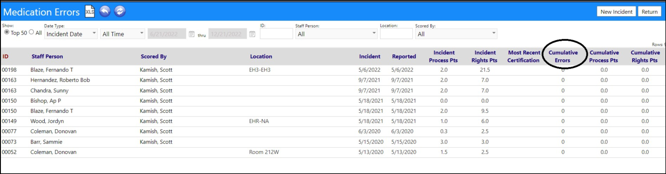This screenshot has height=174, width=666.
Task: Click the end date field 12/21/2022
Action: tap(227, 34)
